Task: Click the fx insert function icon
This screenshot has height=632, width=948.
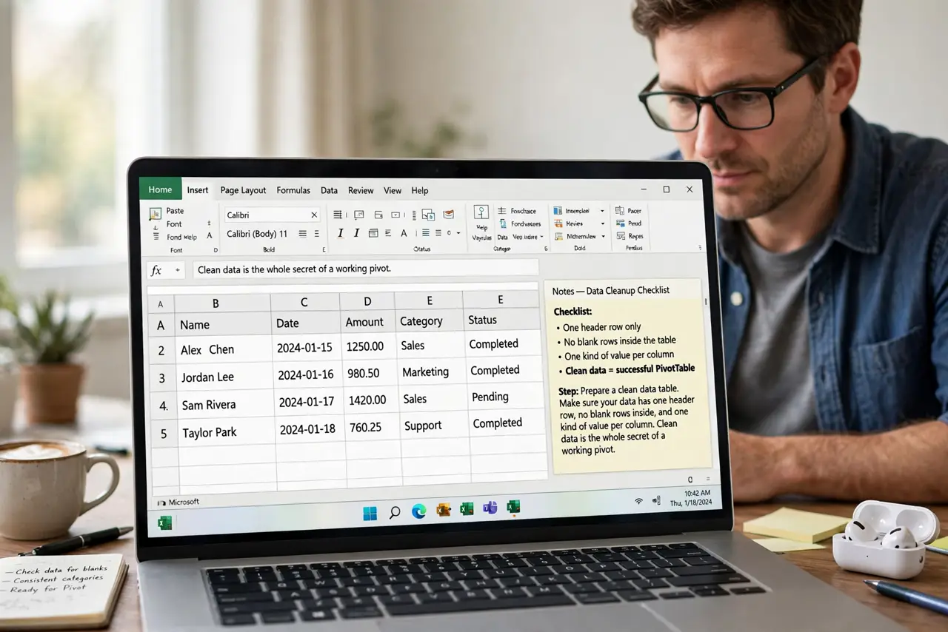Action: (x=156, y=271)
